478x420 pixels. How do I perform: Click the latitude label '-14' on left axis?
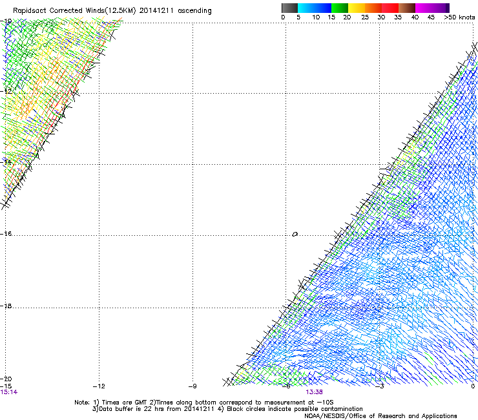coord(6,162)
